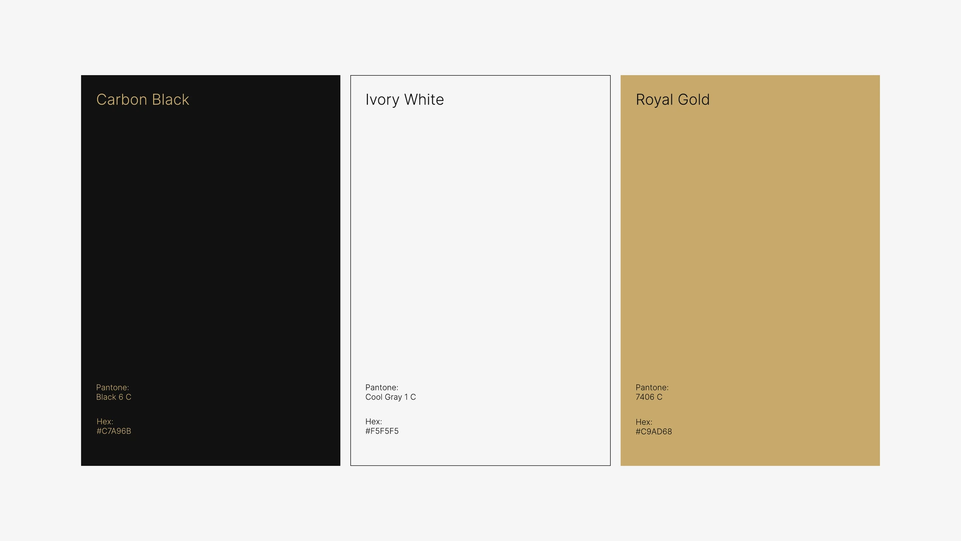
Task: Click "Hex:" label in Carbon Black card
Action: (105, 422)
